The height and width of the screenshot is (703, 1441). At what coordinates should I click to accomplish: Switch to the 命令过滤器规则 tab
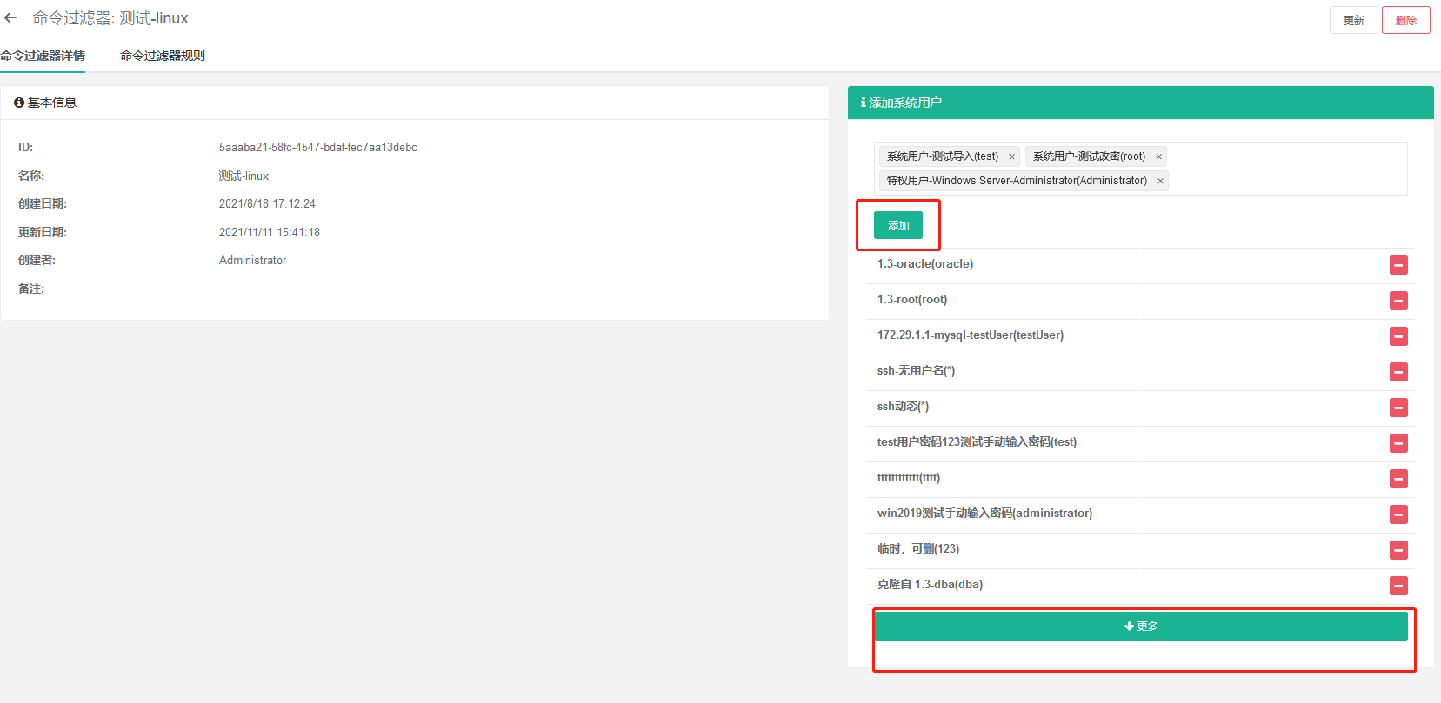(163, 56)
